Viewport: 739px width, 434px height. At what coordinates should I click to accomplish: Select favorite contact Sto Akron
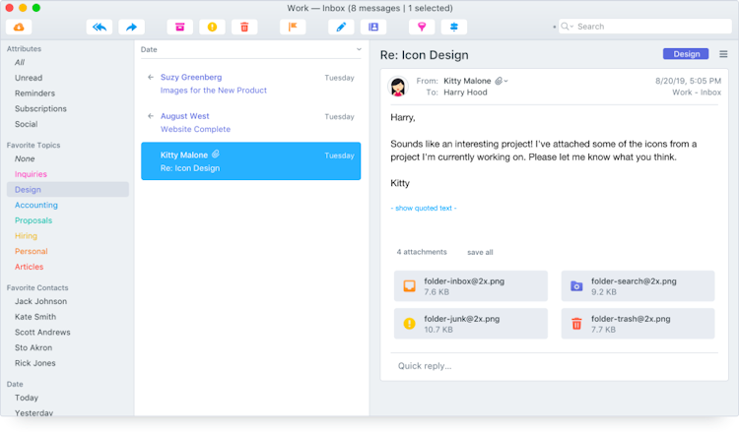click(34, 347)
